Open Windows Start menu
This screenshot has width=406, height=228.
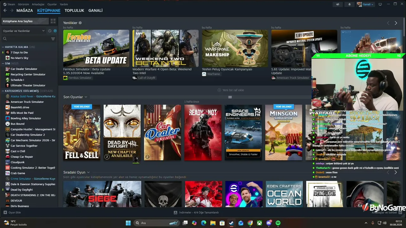pos(128,223)
